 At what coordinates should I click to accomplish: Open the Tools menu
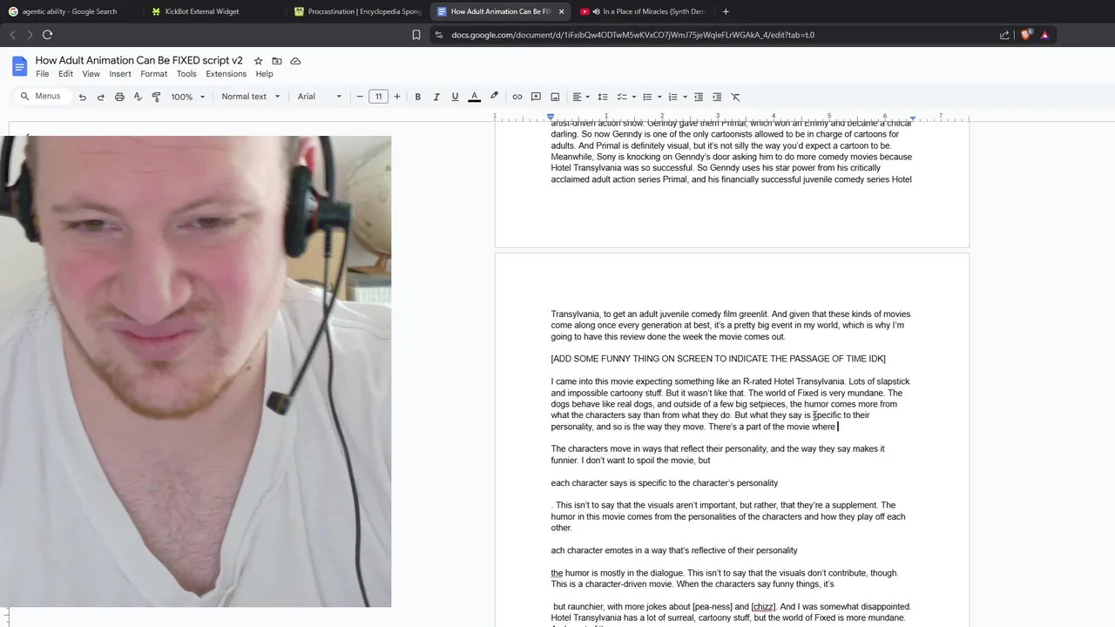pos(186,74)
